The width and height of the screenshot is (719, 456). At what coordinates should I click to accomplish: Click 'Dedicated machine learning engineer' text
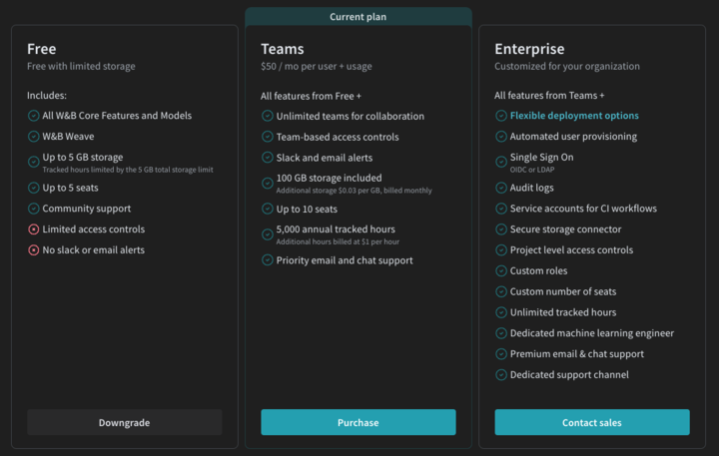coord(592,333)
